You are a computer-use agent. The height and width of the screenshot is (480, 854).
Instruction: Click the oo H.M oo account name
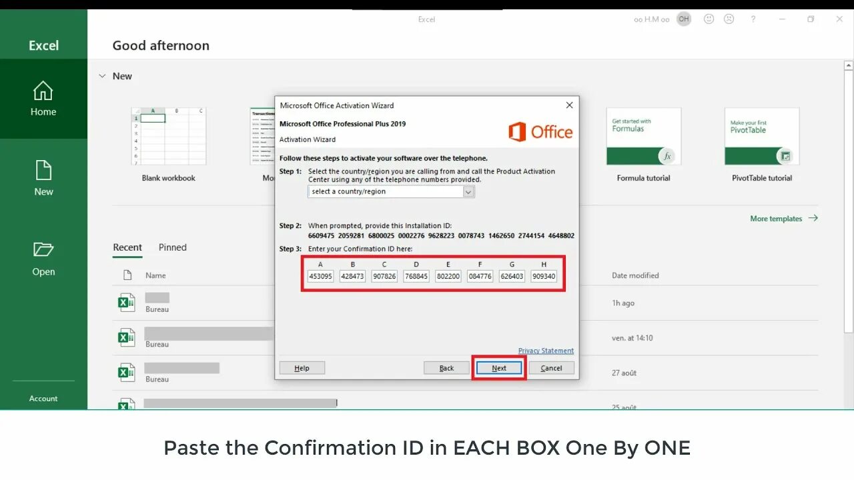point(652,19)
